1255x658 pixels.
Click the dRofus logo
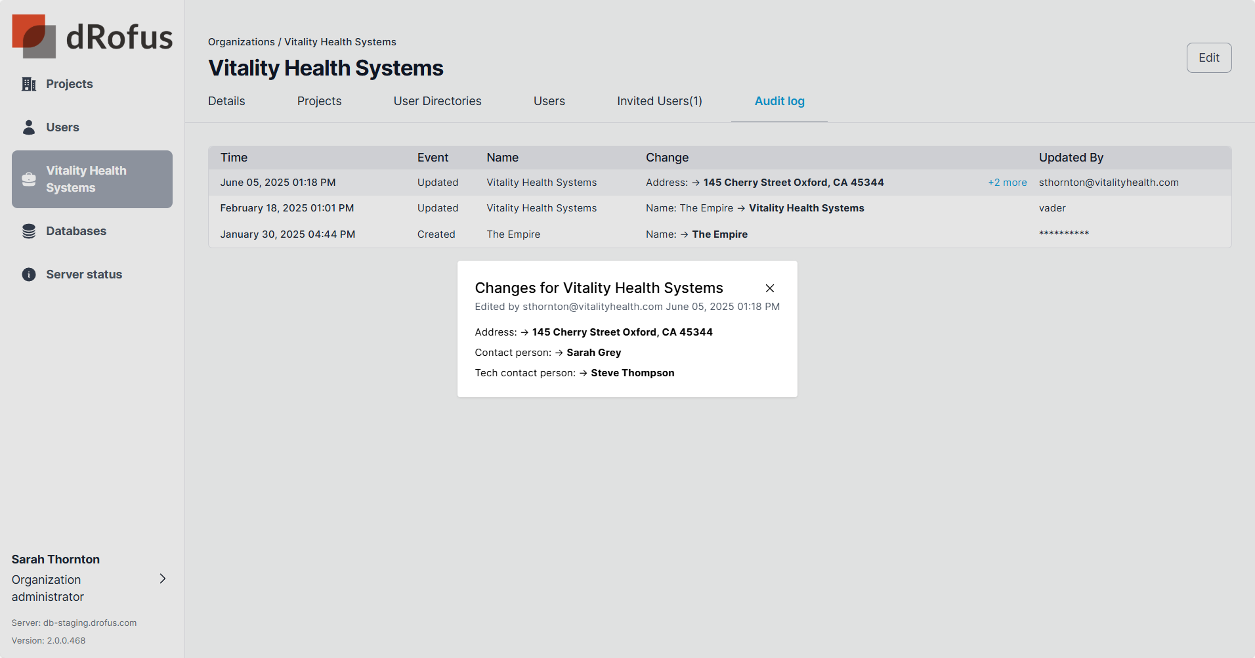point(92,36)
